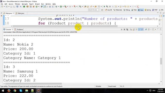Open the Open Console dropdown arrow
The image size is (165, 93).
155,29
